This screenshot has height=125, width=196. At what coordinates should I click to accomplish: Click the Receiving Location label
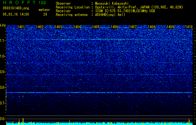[x=73, y=7]
